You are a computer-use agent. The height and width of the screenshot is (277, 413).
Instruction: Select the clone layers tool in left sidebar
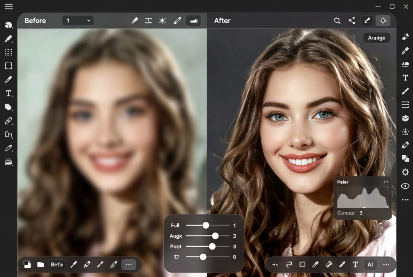coord(8,135)
